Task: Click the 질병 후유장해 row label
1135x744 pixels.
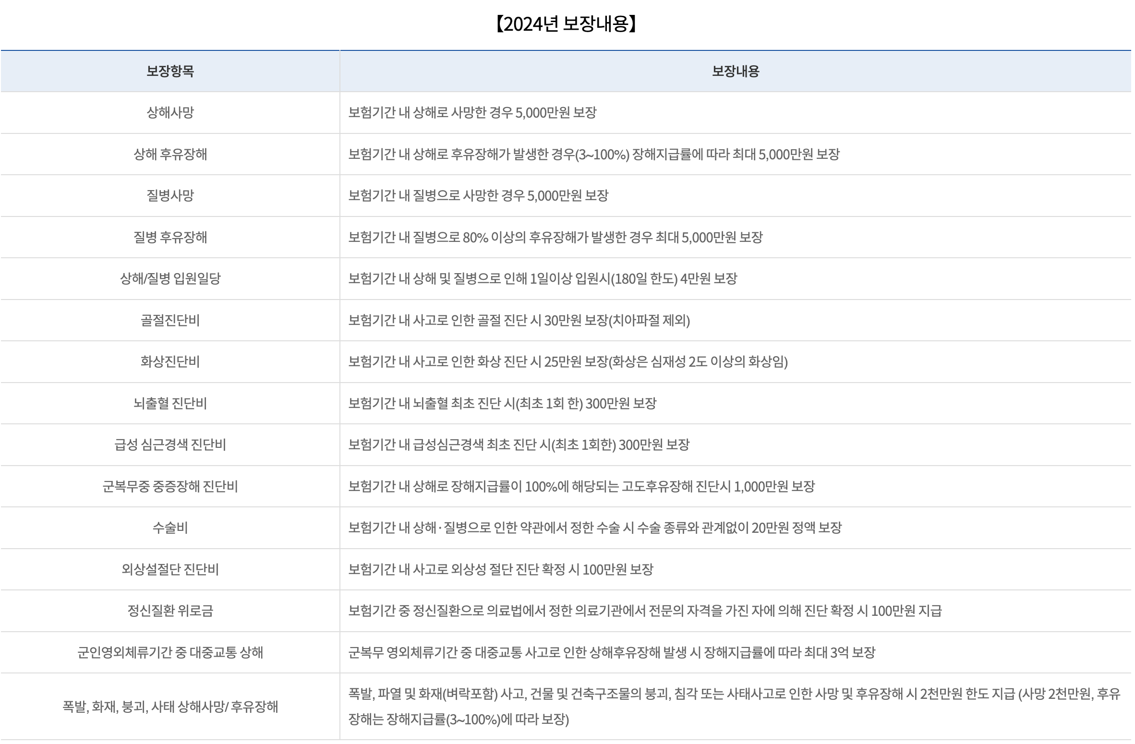Action: [170, 238]
